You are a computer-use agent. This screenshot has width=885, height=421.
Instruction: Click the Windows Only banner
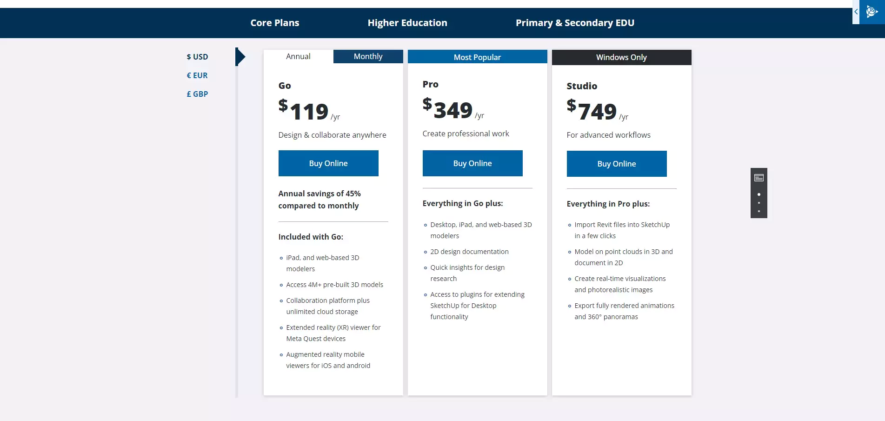pos(621,57)
